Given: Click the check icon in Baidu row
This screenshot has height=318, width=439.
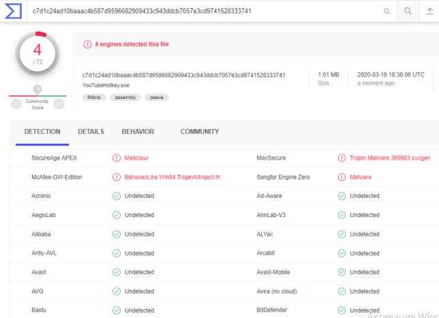Looking at the screenshot, I should pyautogui.click(x=117, y=310).
